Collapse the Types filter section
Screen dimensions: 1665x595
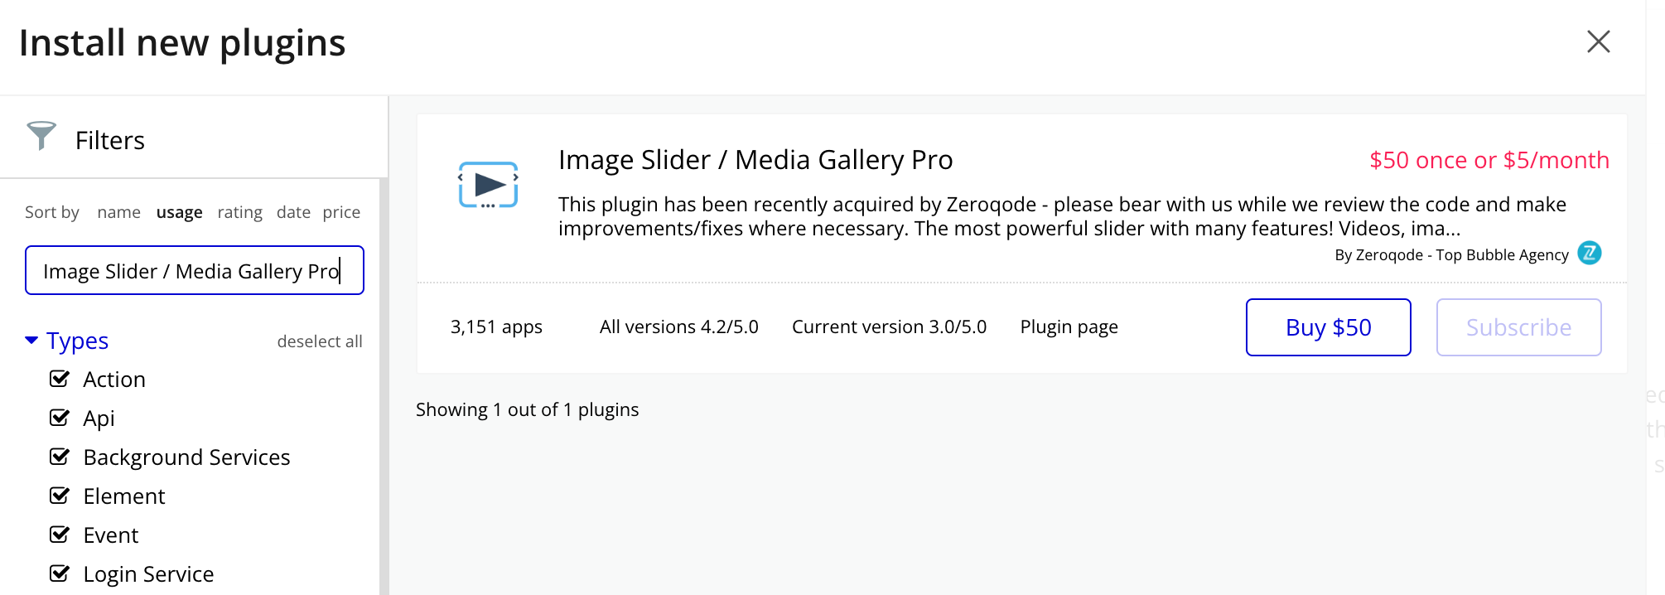click(x=31, y=341)
